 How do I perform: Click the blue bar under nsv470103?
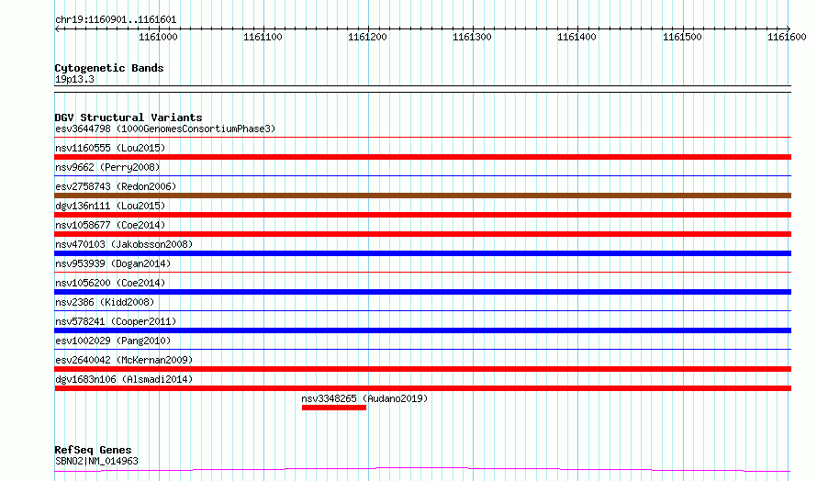[x=422, y=253]
